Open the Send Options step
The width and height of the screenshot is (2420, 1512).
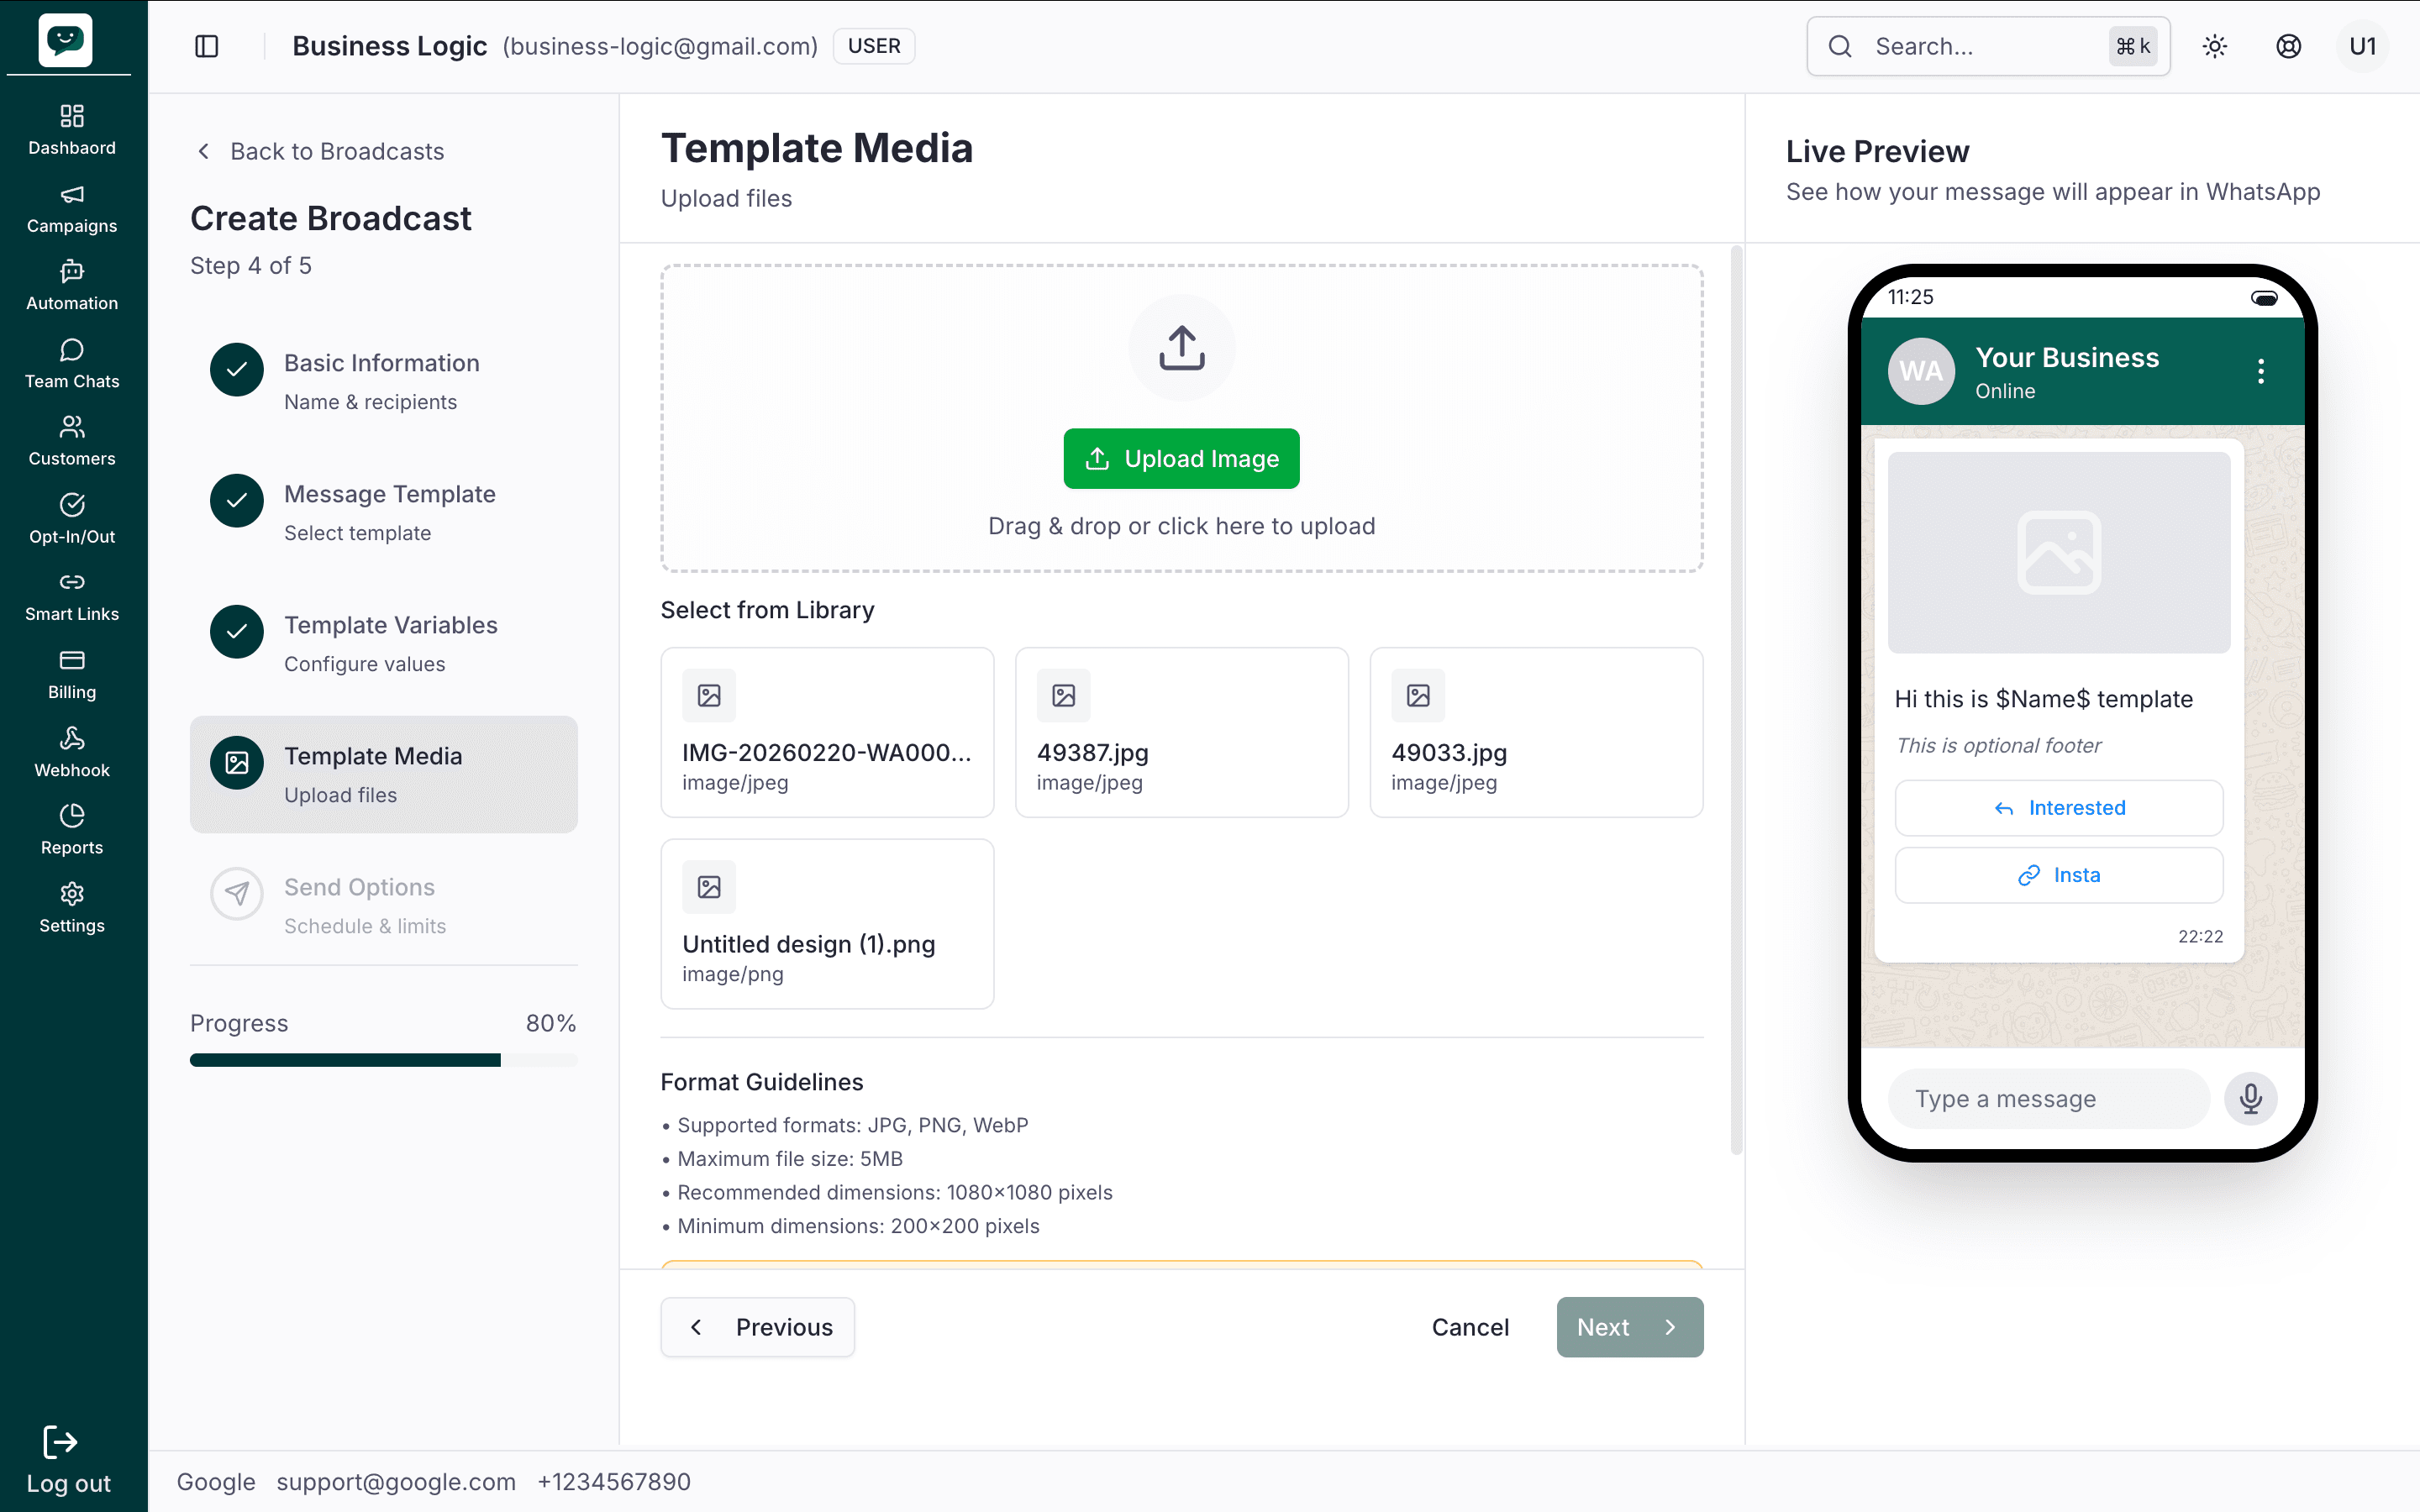[384, 905]
